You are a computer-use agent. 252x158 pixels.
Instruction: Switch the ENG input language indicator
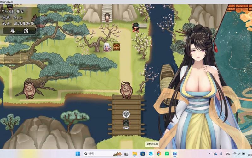pyautogui.click(x=228, y=154)
